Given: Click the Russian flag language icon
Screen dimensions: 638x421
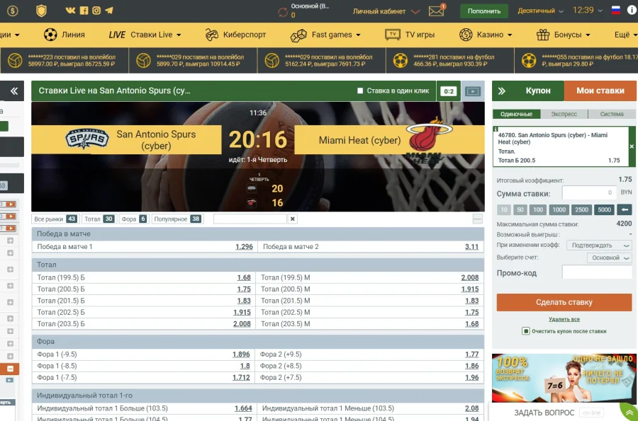Looking at the screenshot, I should coord(615,11).
